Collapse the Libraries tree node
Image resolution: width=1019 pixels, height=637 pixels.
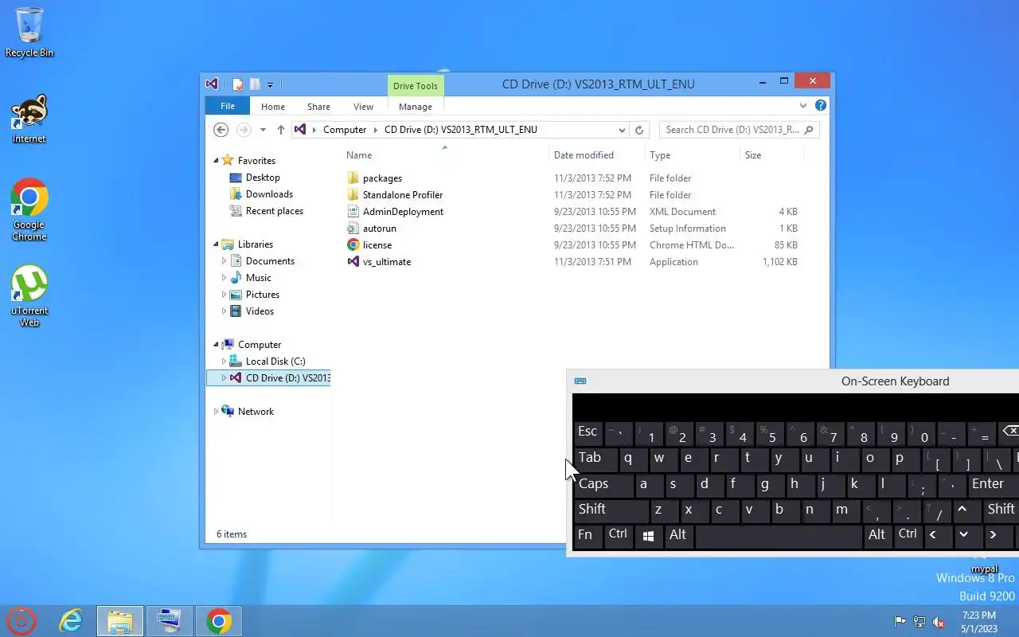pyautogui.click(x=216, y=244)
